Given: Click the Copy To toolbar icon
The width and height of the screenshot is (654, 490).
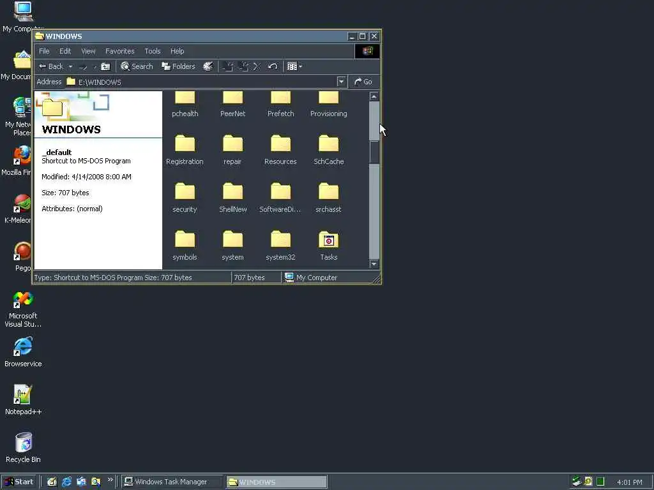Looking at the screenshot, I should click(243, 66).
